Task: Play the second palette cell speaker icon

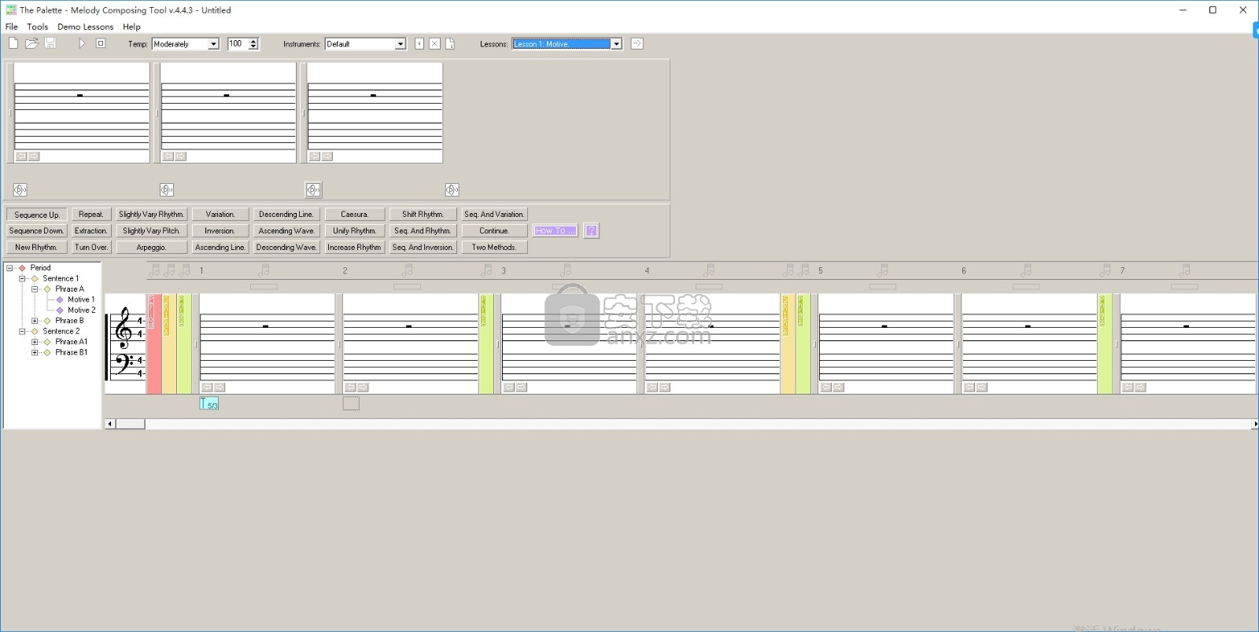Action: [x=167, y=189]
